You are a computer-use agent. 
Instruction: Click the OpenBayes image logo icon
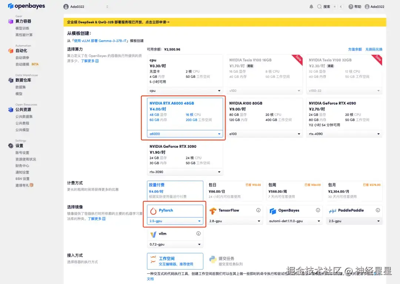(273, 211)
